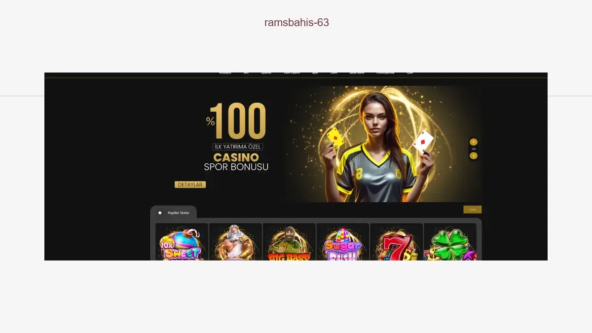Click the %100 Casino Spor Bonusu text
592x333 pixels.
point(237,137)
